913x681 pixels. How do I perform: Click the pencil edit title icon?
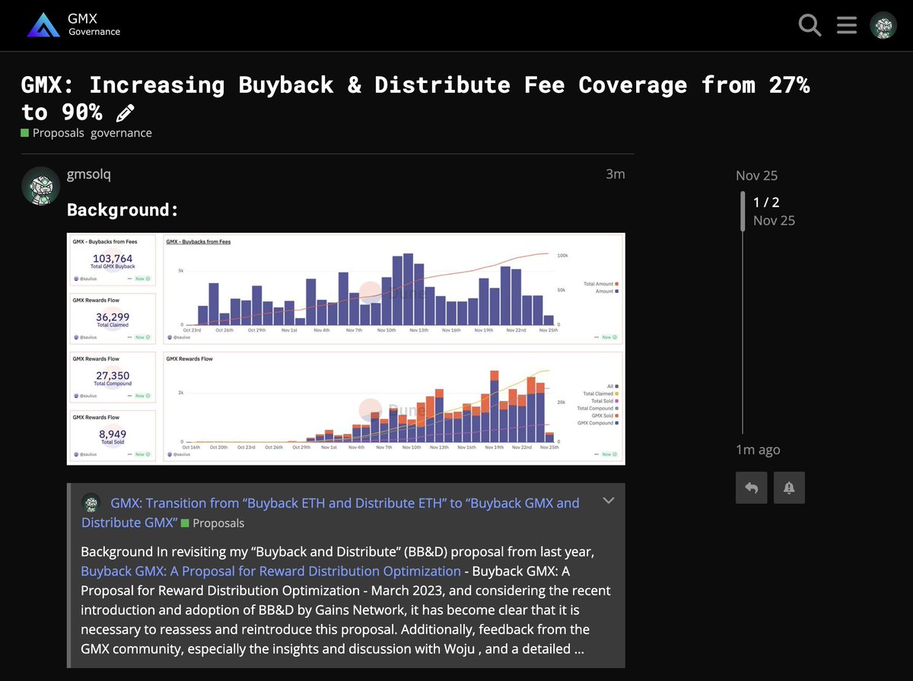[125, 113]
